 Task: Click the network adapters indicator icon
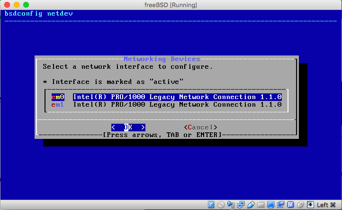[241, 205]
